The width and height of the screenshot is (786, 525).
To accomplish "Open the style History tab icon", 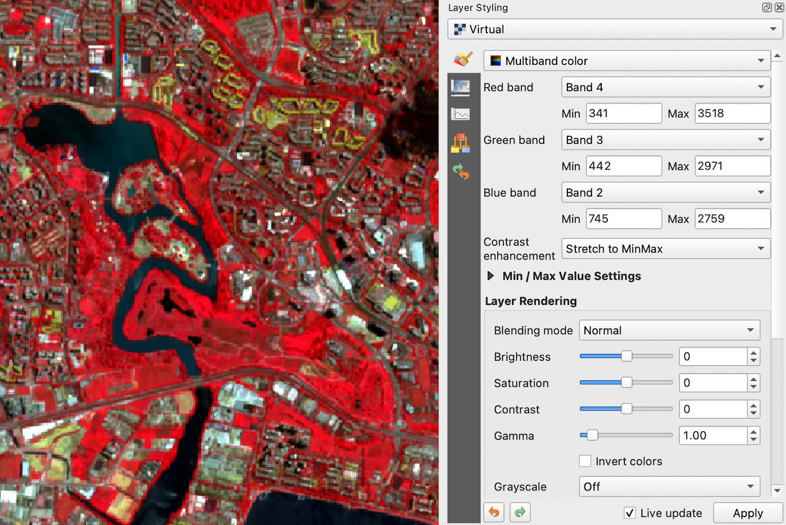I will [461, 172].
